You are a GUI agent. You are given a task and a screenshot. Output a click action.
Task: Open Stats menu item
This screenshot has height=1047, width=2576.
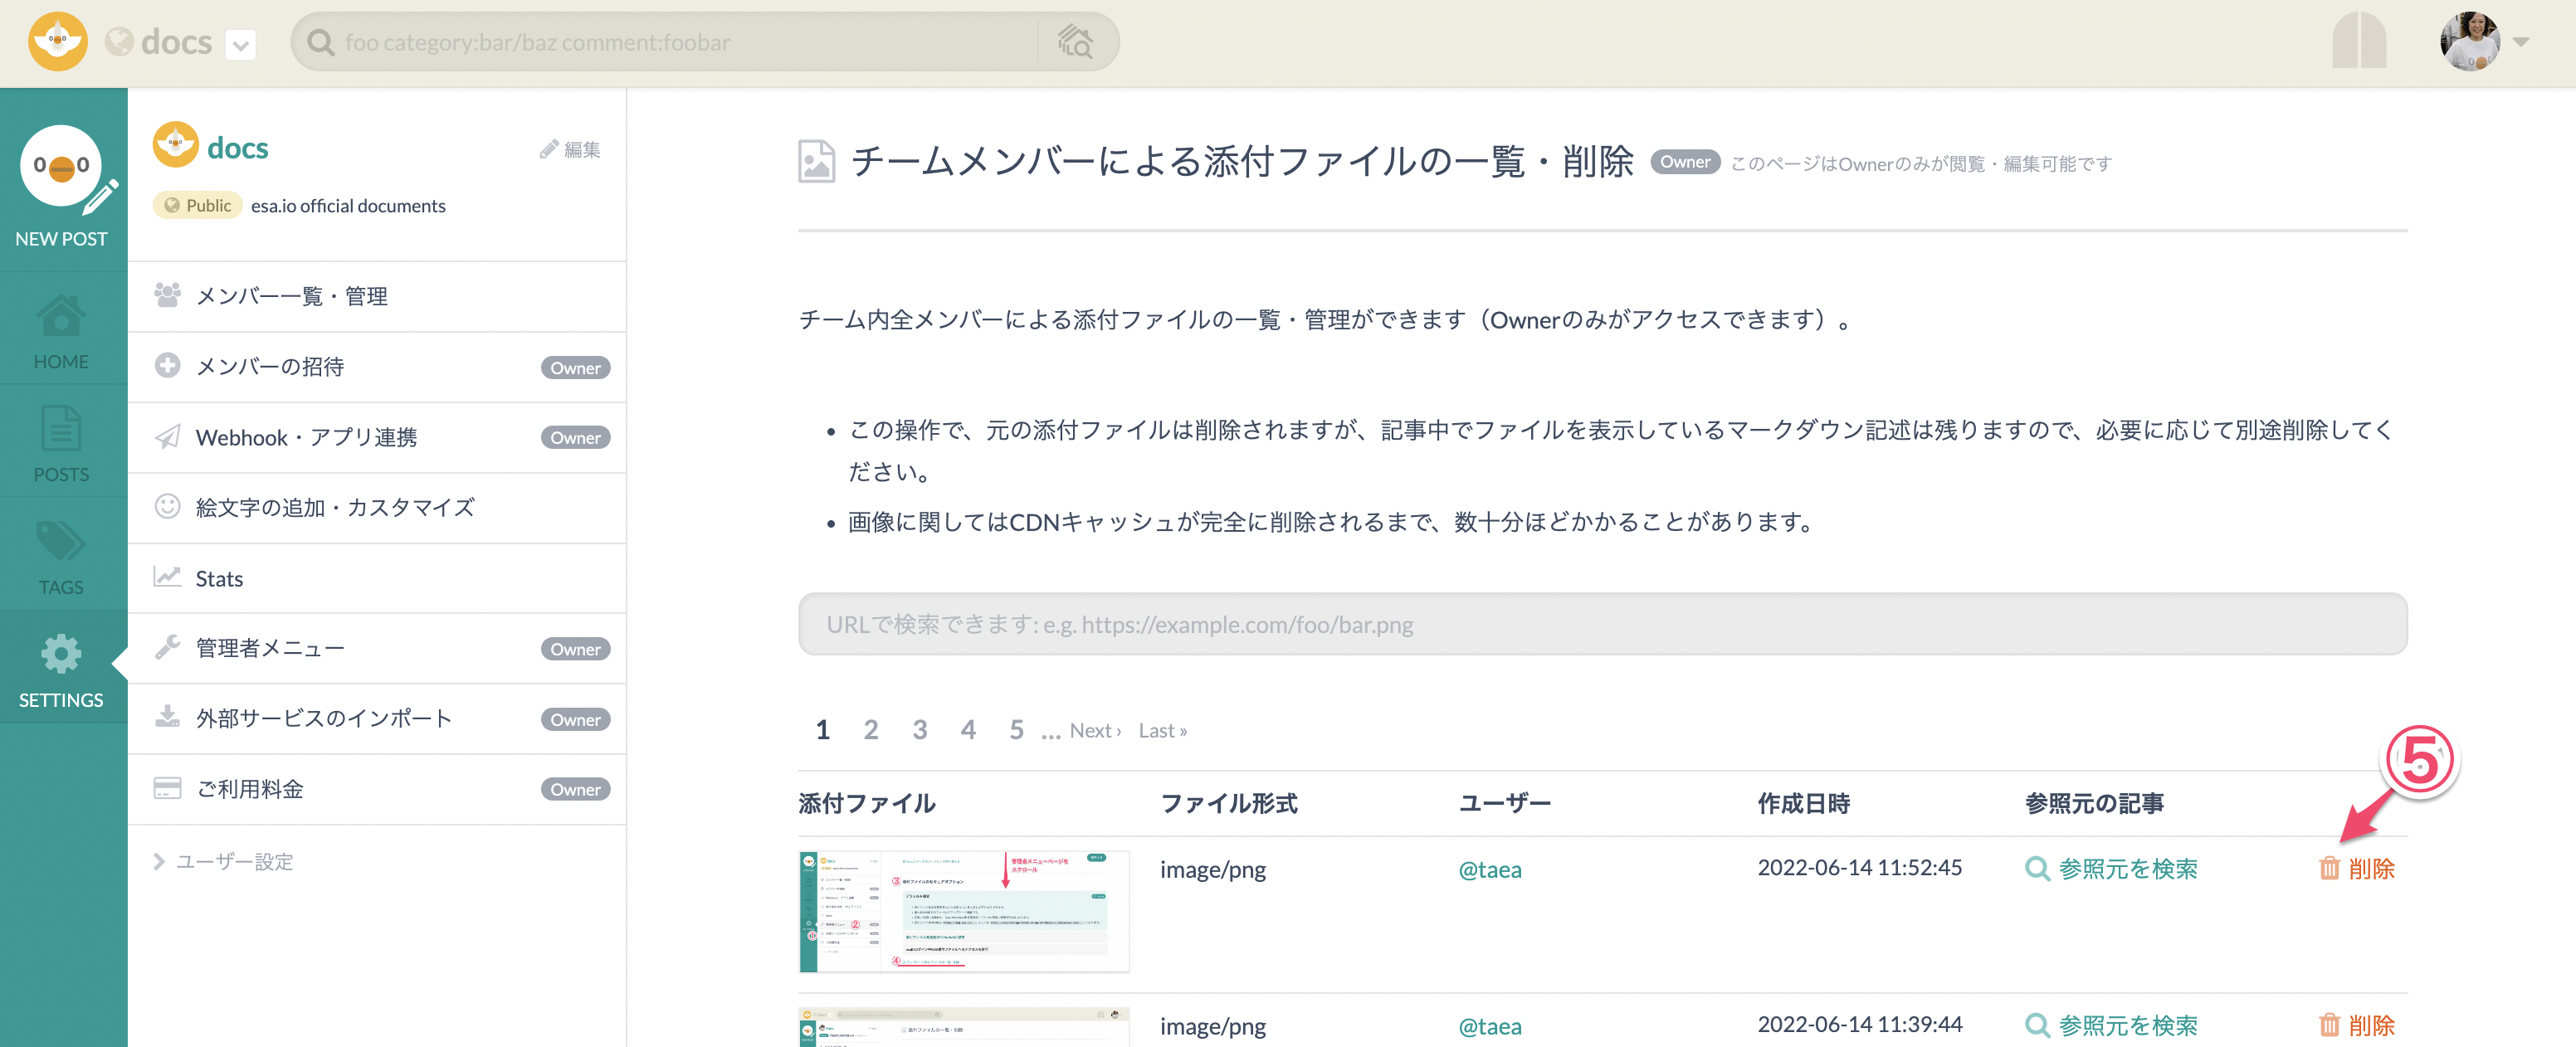377,578
